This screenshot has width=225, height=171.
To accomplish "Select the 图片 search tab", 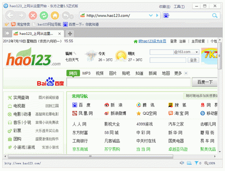I will pyautogui.click(x=113, y=73).
